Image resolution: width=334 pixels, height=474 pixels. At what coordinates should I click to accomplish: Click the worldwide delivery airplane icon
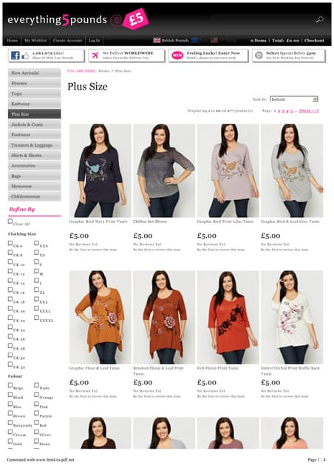pyautogui.click(x=95, y=56)
